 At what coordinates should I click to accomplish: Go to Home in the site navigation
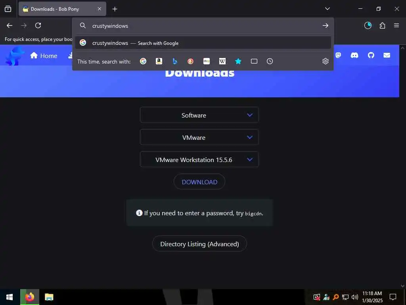[44, 56]
